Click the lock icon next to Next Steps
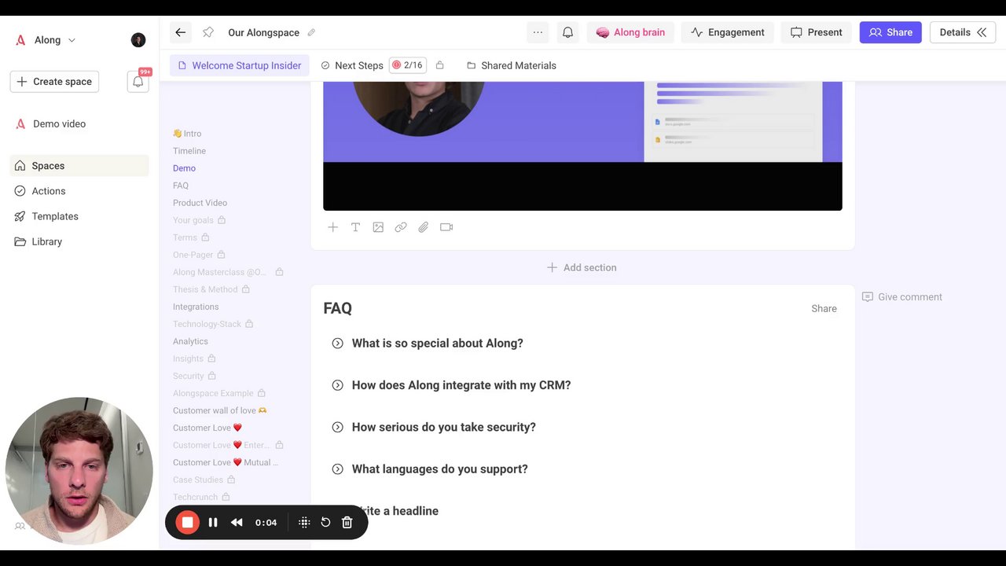Screen dimensions: 1006x566 click(x=439, y=65)
